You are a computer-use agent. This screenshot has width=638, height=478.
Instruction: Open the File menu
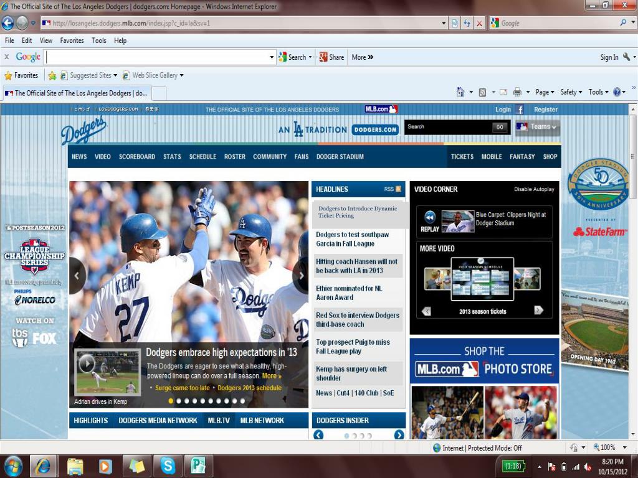(x=9, y=40)
